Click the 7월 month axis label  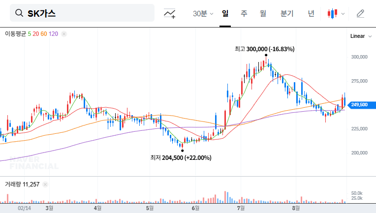pyautogui.click(x=241, y=208)
